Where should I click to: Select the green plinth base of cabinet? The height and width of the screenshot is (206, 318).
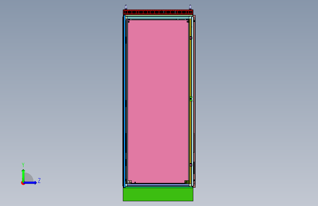point(158,194)
